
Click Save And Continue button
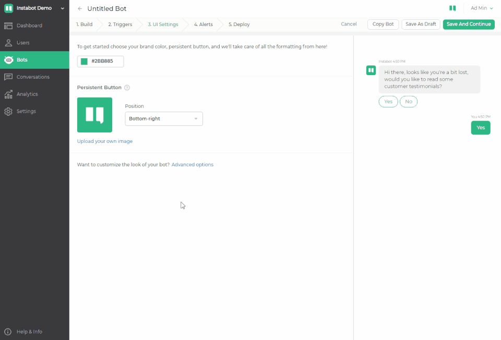coord(469,25)
